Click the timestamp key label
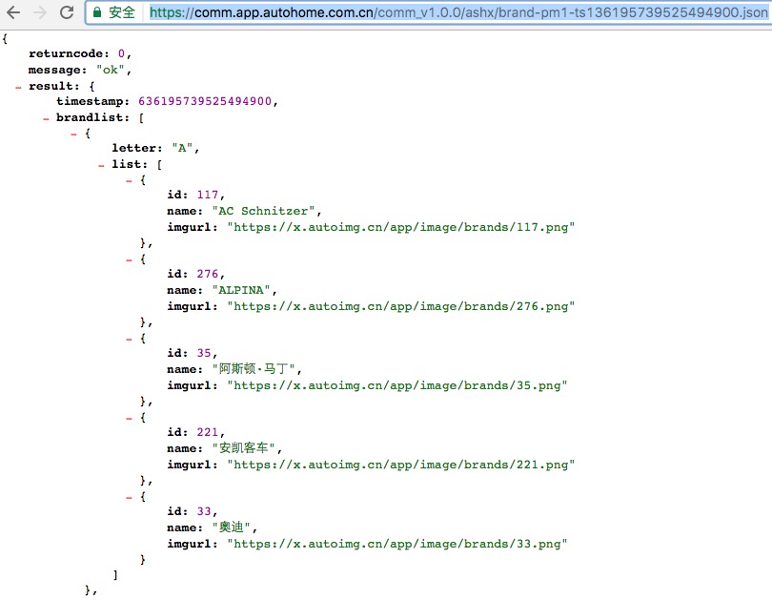The image size is (772, 600). click(x=92, y=101)
